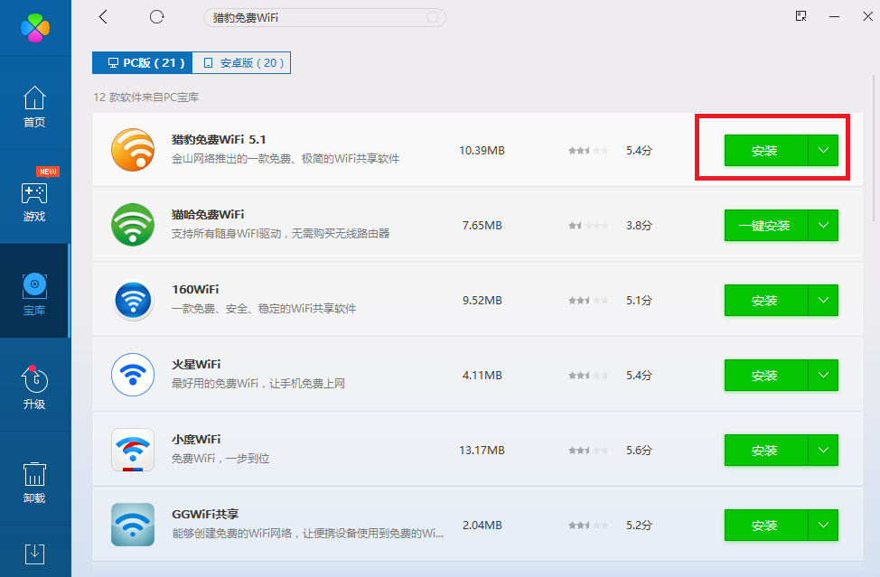880x577 pixels.
Task: Install 火星WiFi
Action: pyautogui.click(x=766, y=375)
